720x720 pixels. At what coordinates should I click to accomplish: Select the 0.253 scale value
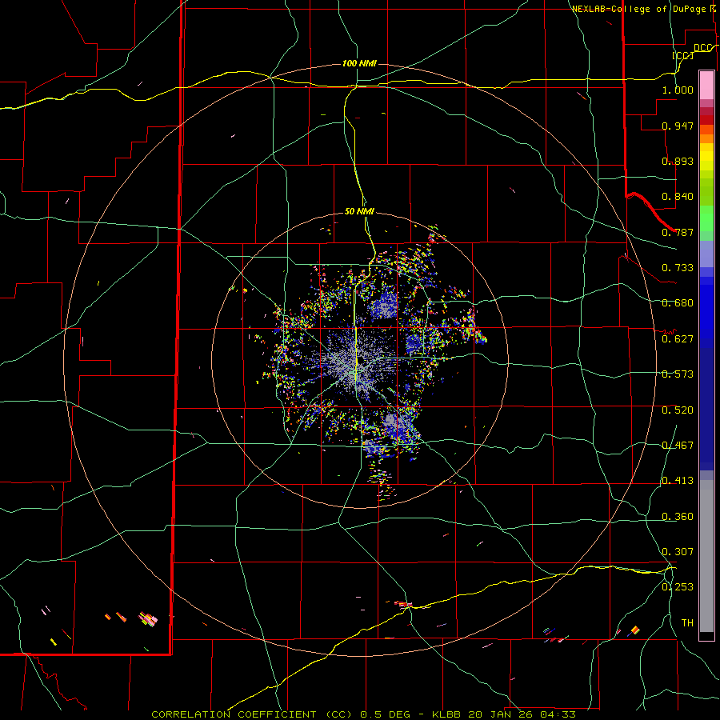678,587
